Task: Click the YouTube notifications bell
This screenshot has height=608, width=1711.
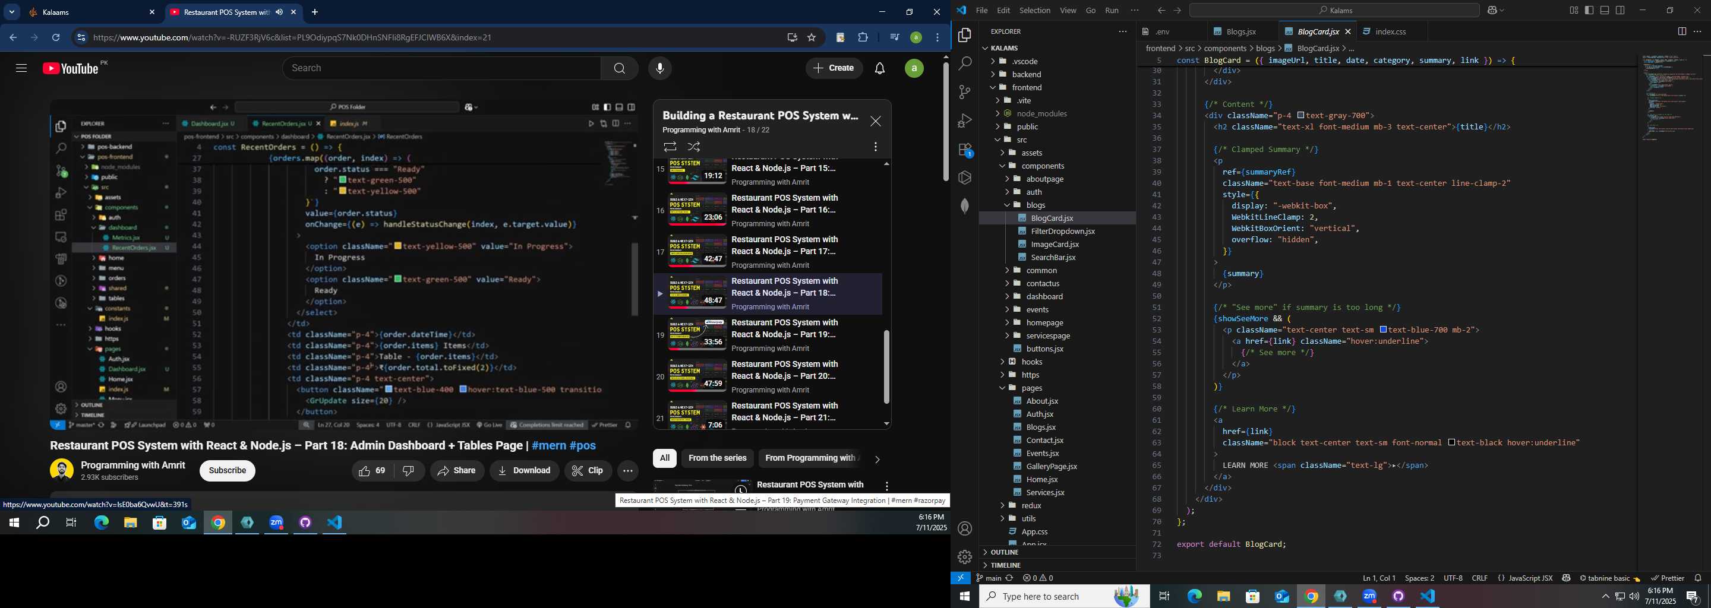Action: coord(879,68)
